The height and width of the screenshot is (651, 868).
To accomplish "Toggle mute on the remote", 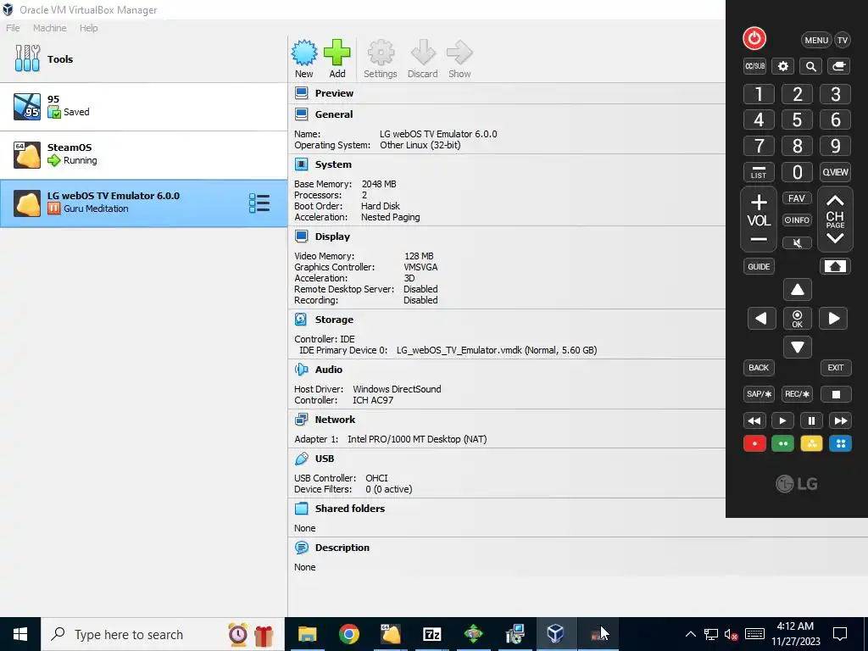I will pyautogui.click(x=797, y=242).
